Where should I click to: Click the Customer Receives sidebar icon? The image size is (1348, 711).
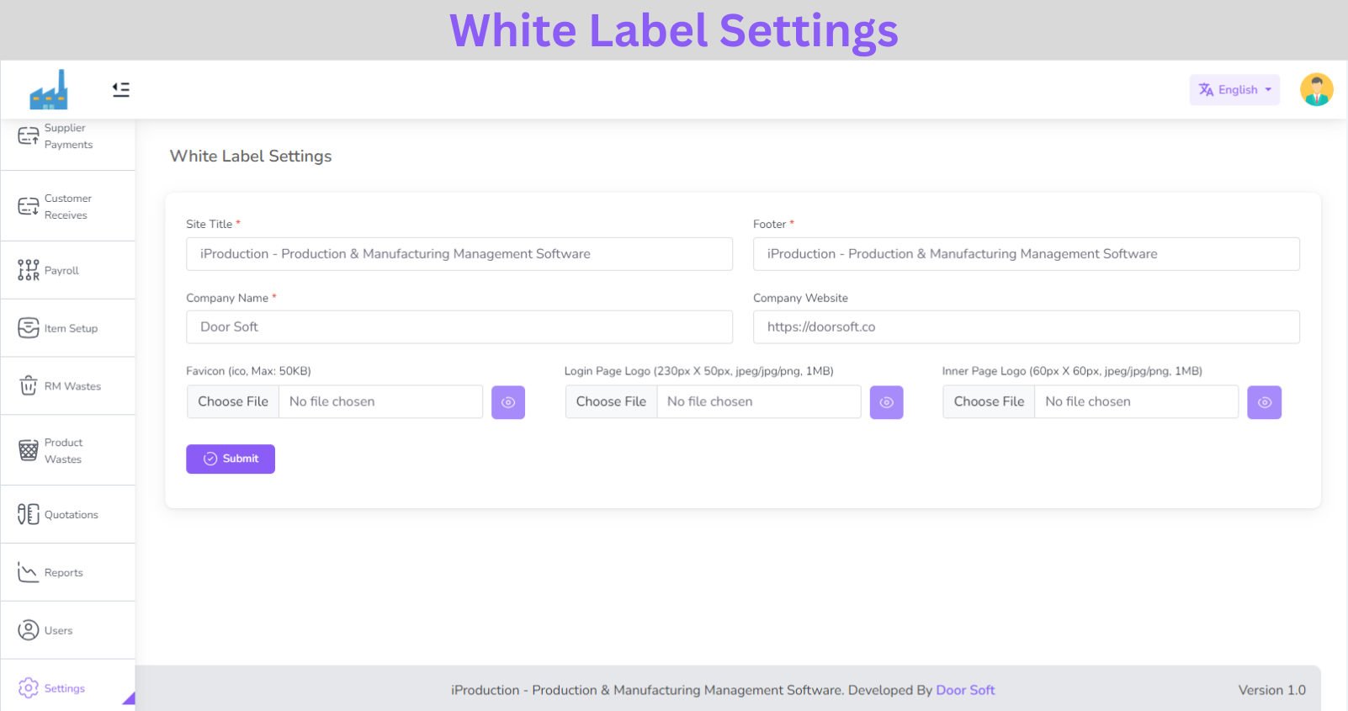click(29, 206)
